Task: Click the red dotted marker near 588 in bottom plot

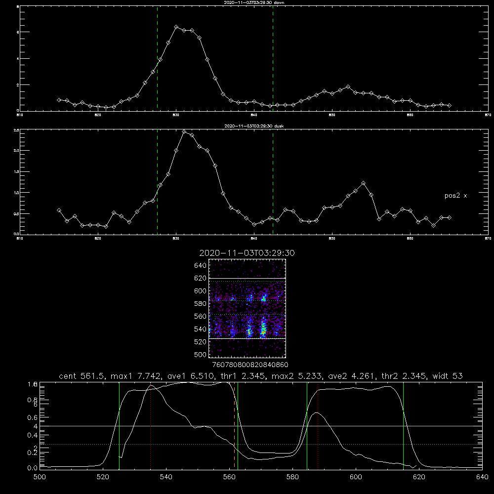Action: (x=318, y=425)
